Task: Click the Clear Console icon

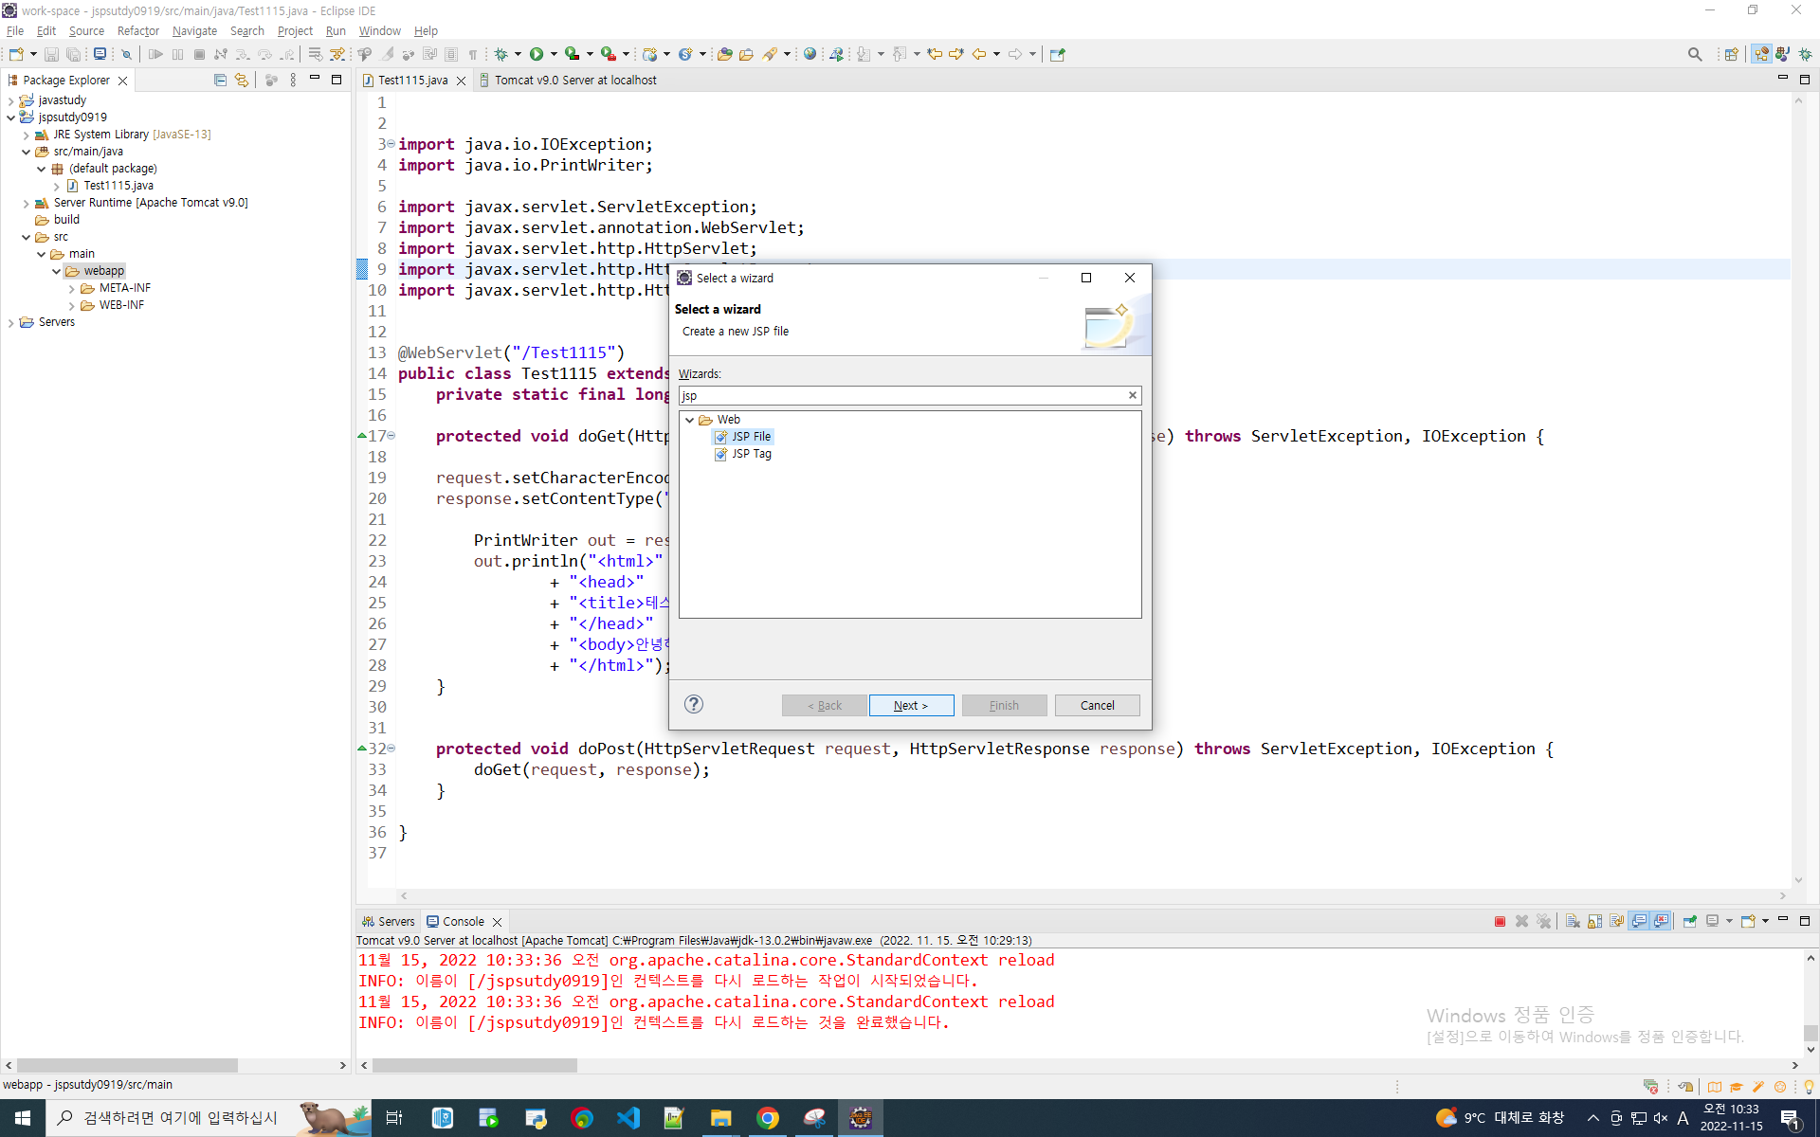Action: click(x=1573, y=921)
